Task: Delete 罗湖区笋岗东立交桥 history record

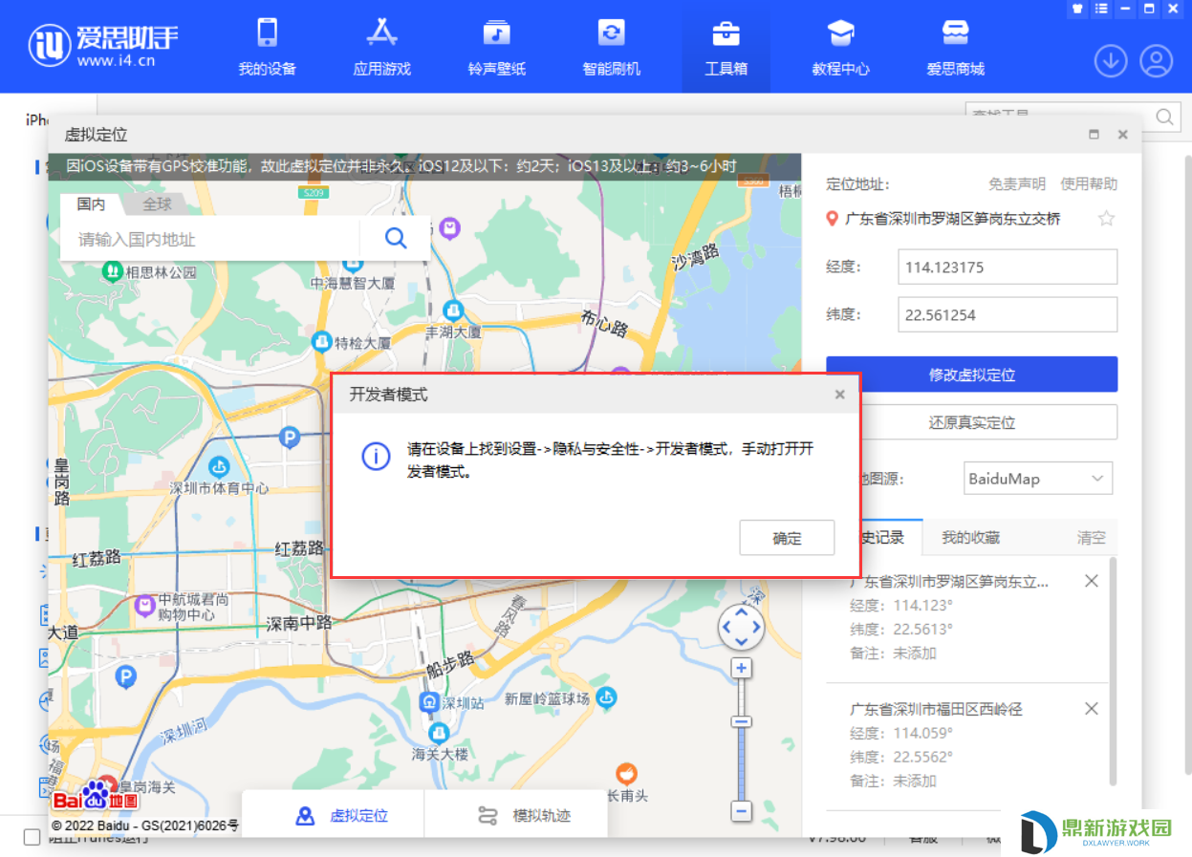Action: [1092, 581]
